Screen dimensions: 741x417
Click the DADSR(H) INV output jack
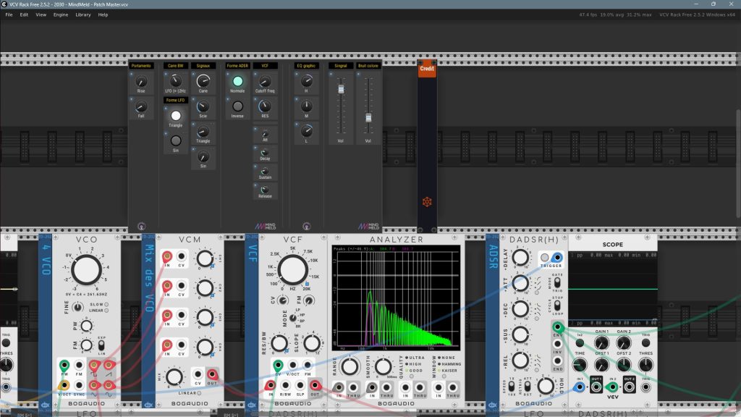tap(558, 344)
